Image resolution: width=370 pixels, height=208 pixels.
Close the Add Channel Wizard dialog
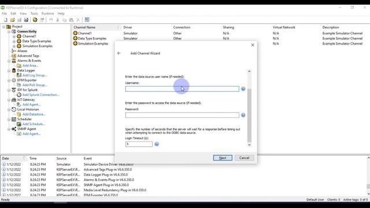click(253, 45)
